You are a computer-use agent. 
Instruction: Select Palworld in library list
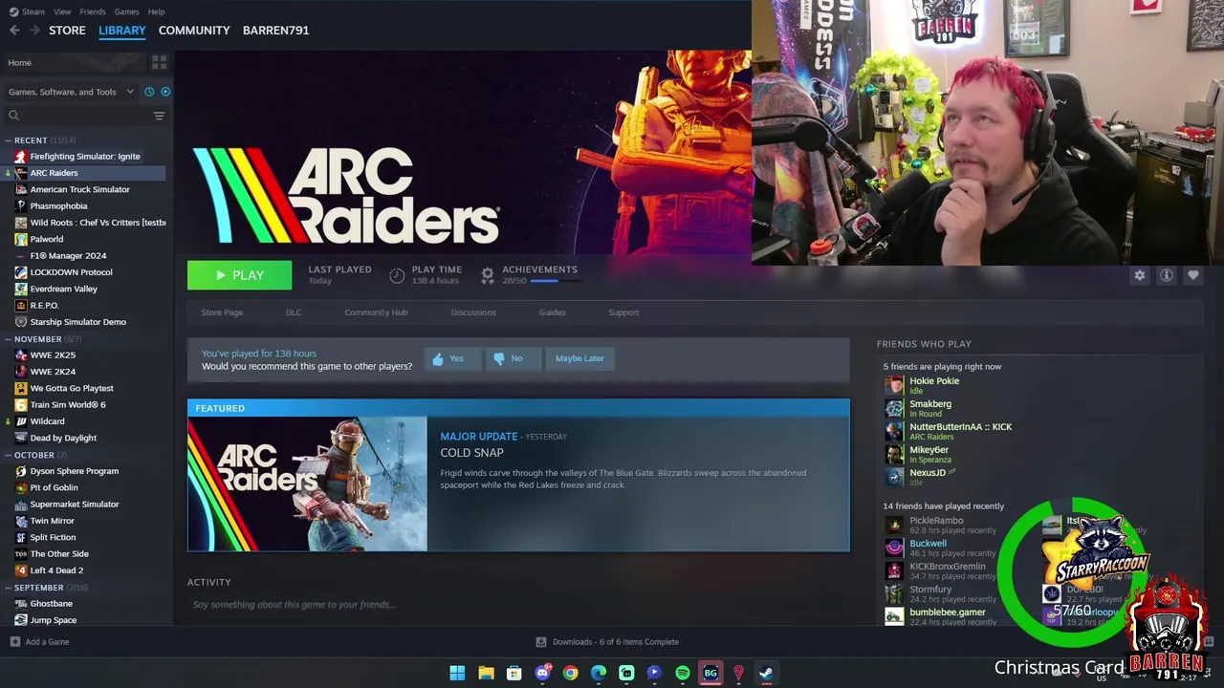point(46,239)
